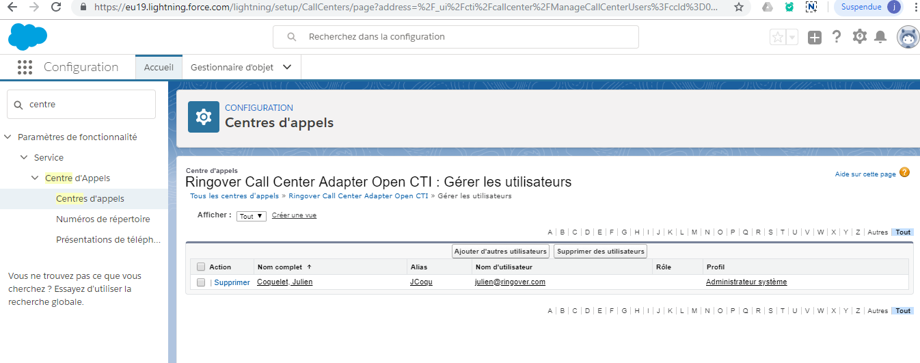920x363 pixels.
Task: Click the JCoqu alias cell
Action: pos(421,282)
